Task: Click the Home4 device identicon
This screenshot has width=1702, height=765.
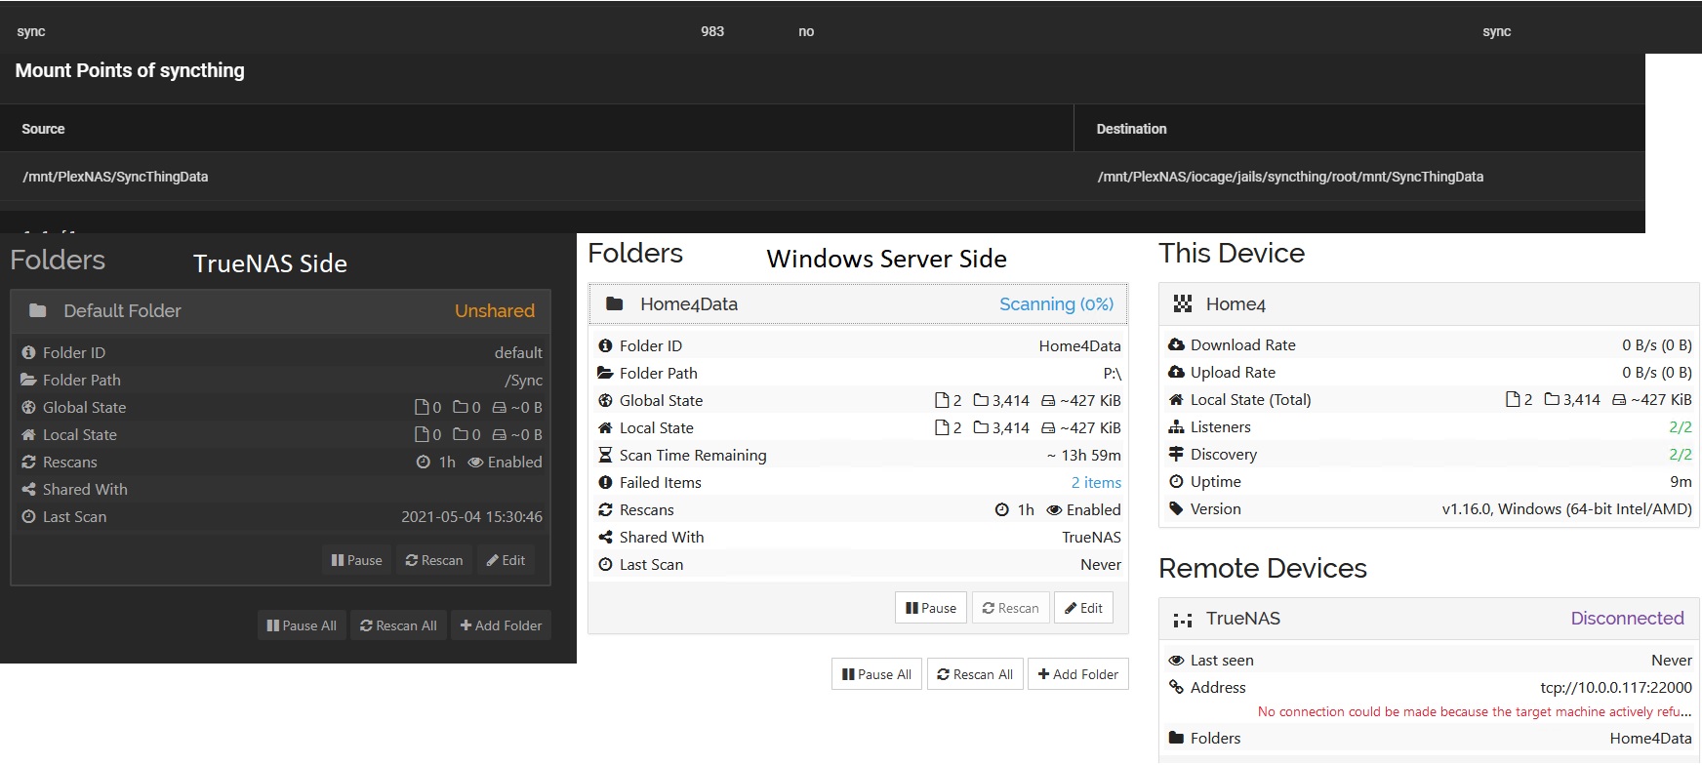Action: (1183, 304)
